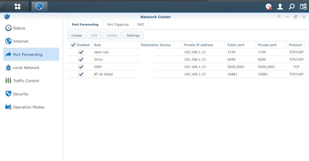Click the Edit button
This screenshot has height=161, width=309.
click(94, 35)
